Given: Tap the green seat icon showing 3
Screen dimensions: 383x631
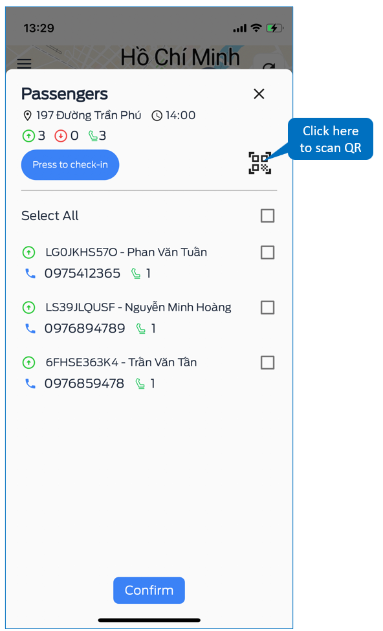Looking at the screenshot, I should [93, 136].
